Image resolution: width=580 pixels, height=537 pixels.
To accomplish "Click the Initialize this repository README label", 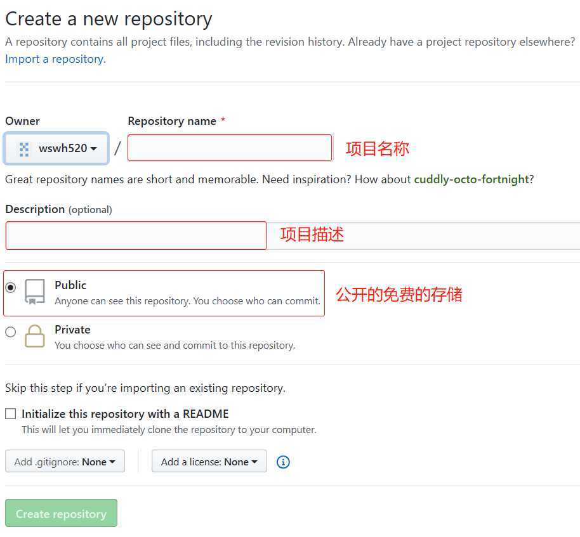I will 125,413.
